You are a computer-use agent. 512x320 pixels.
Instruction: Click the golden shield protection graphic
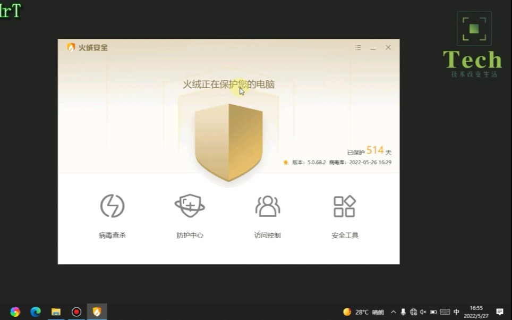[228, 141]
